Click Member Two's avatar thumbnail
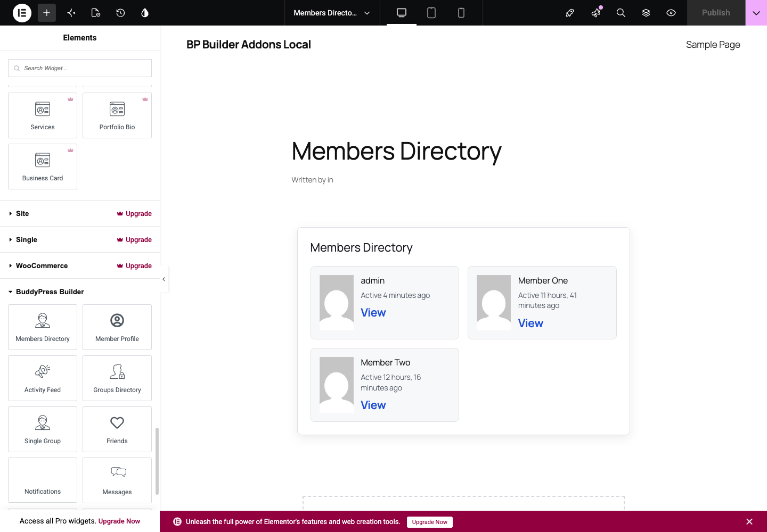Viewport: 767px width, 532px height. pyautogui.click(x=337, y=385)
